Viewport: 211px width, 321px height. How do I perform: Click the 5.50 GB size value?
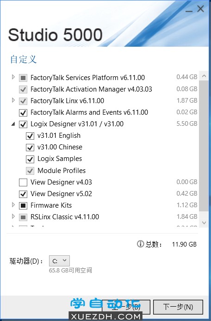tap(187, 123)
